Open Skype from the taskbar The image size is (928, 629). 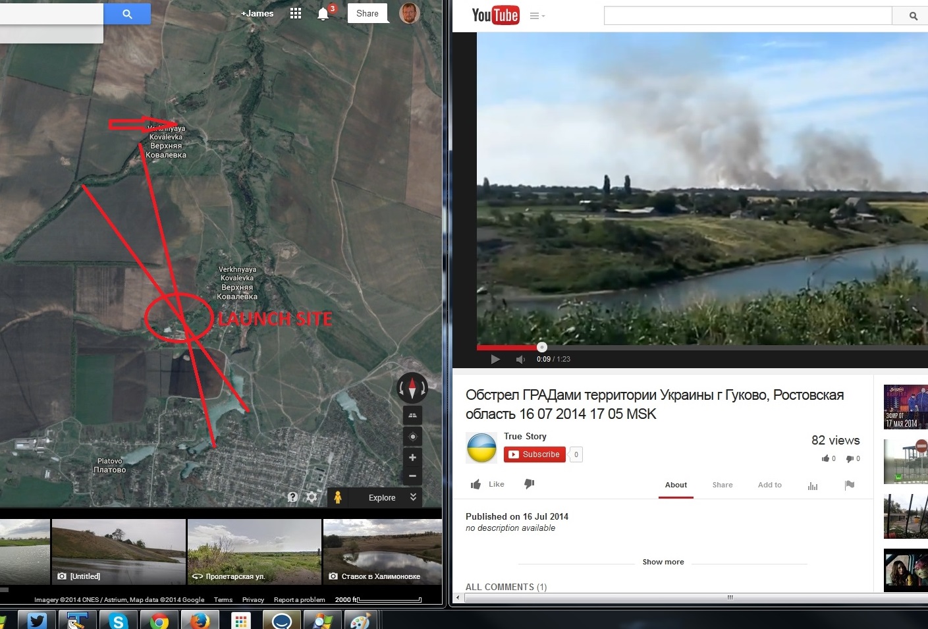[x=119, y=620]
